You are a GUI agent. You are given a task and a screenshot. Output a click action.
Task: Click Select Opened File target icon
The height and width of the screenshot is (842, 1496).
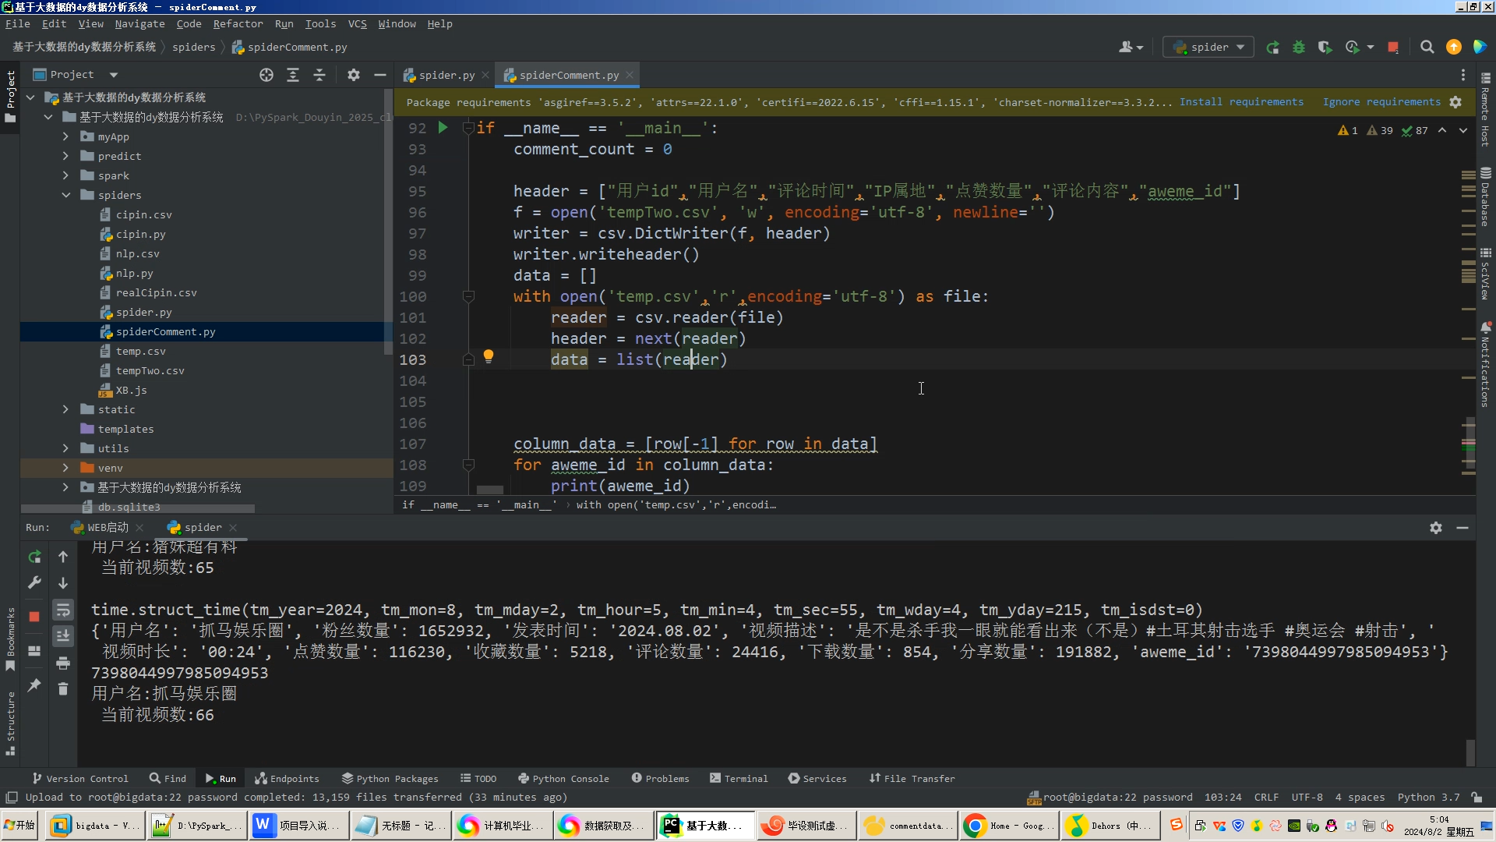click(266, 75)
